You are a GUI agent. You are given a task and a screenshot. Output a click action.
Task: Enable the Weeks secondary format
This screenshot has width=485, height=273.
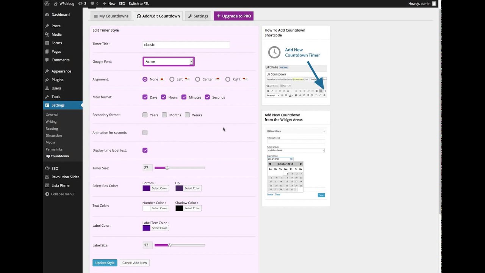click(x=187, y=115)
